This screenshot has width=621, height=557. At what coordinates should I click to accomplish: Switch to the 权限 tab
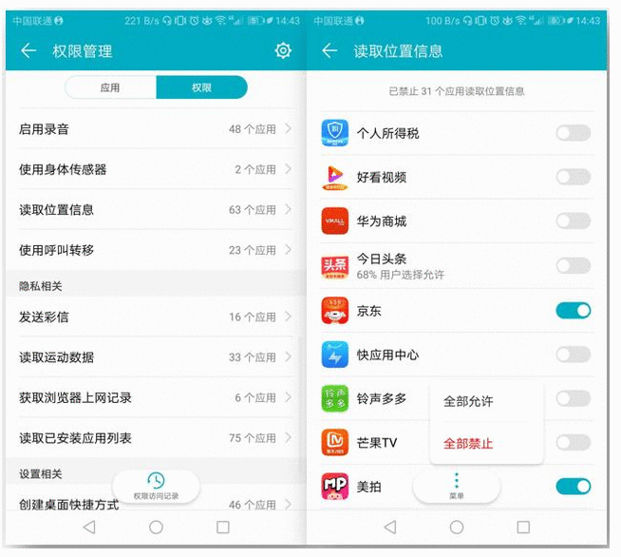click(201, 87)
